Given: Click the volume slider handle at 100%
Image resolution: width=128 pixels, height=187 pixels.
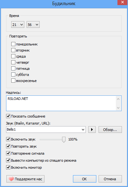Looking at the screenshot, I should pos(64,140).
